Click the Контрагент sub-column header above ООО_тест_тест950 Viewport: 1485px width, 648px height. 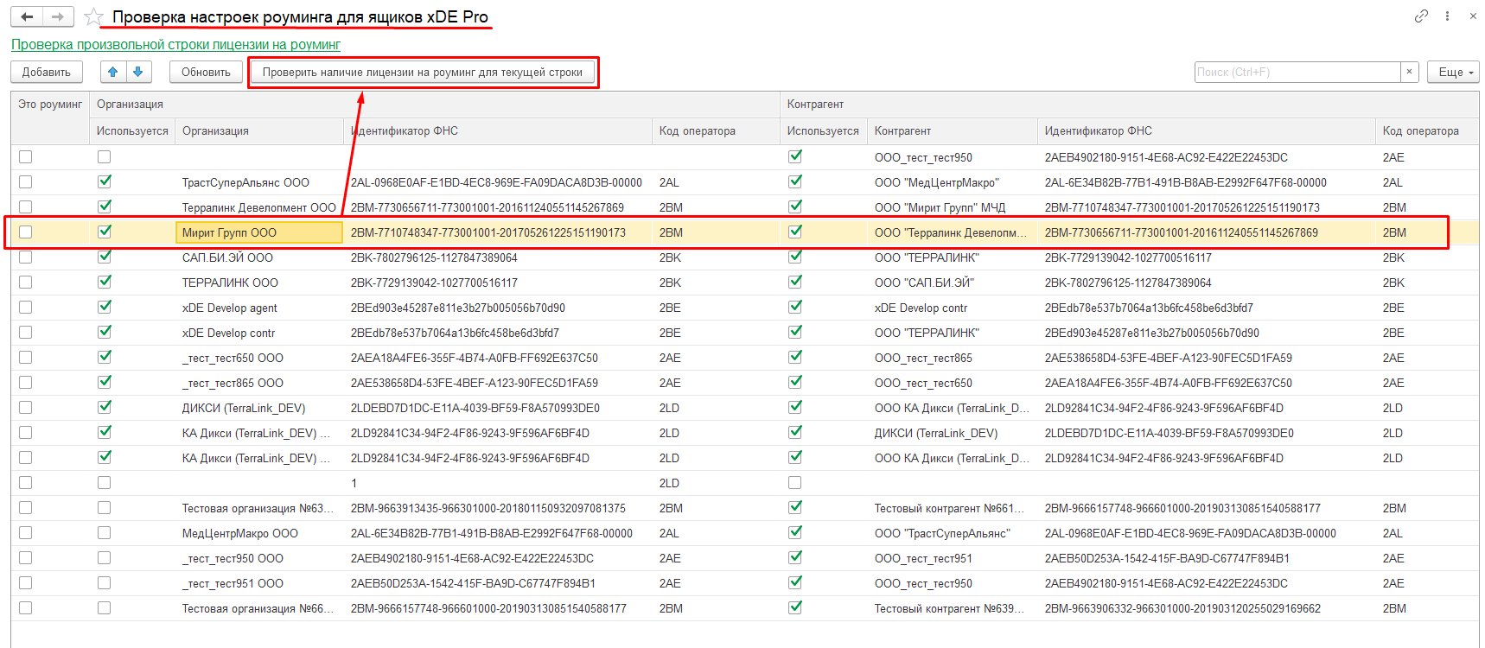click(952, 131)
